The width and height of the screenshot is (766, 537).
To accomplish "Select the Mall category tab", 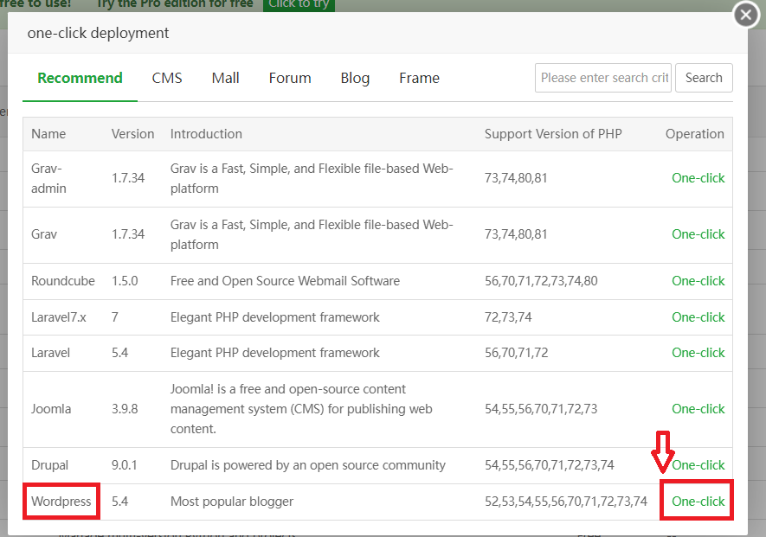I will [225, 78].
